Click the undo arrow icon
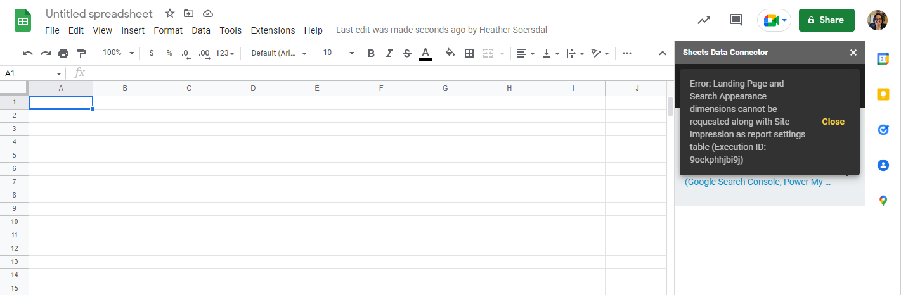Viewport: 901px width, 295px height. (27, 53)
